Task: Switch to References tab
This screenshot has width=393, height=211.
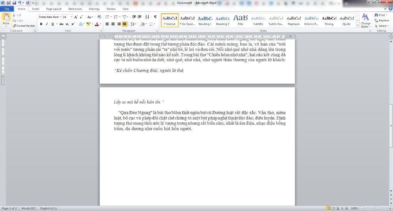Action: click(x=75, y=9)
